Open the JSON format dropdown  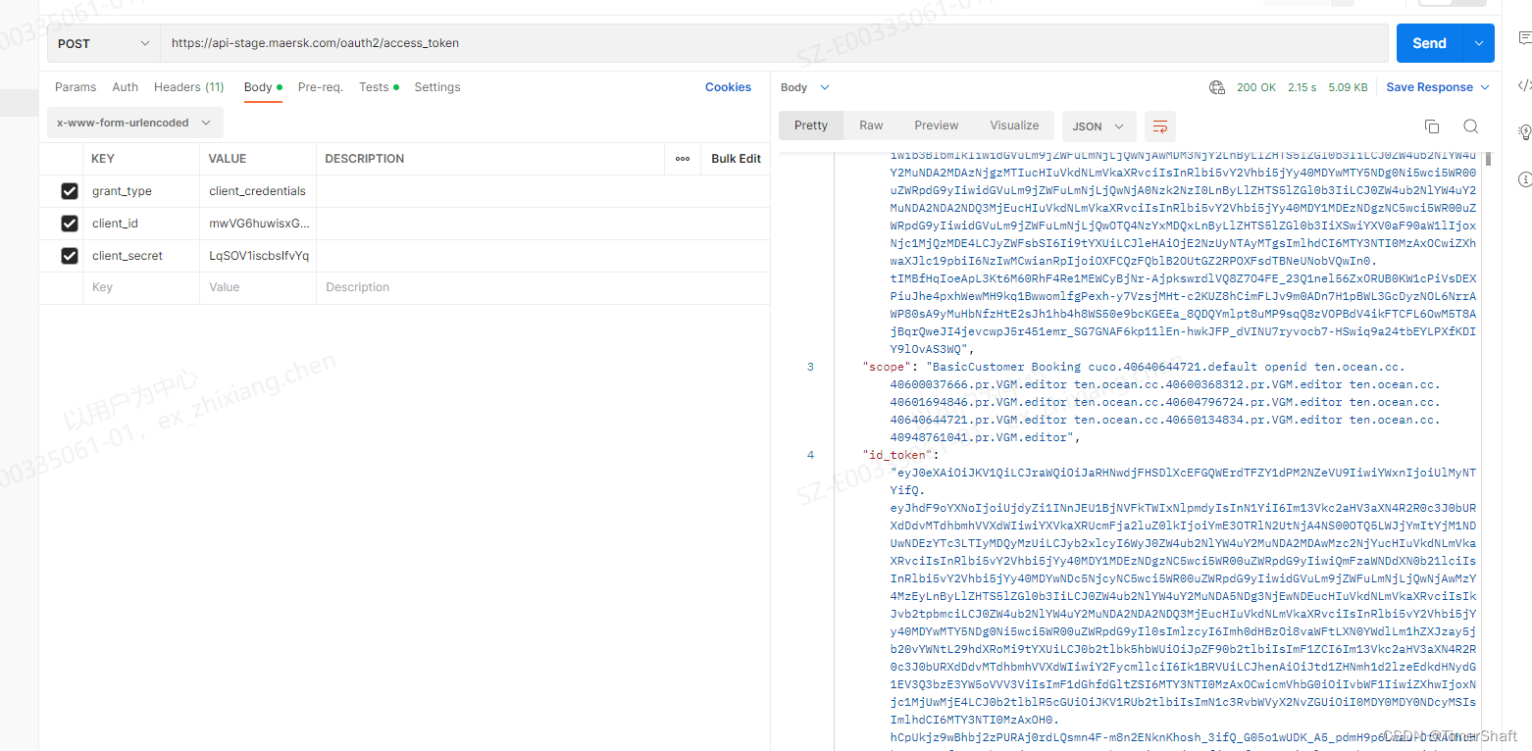coord(1098,126)
